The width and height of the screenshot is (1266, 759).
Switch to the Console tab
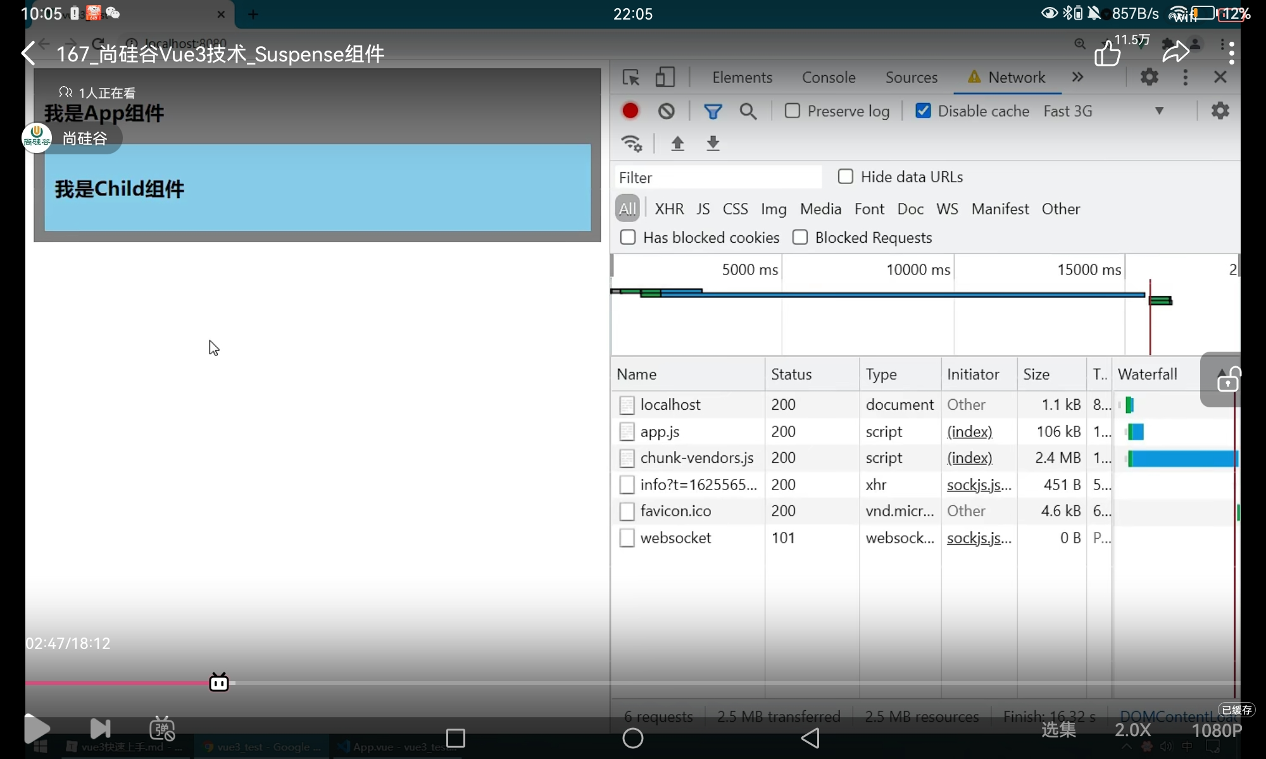[x=829, y=77]
